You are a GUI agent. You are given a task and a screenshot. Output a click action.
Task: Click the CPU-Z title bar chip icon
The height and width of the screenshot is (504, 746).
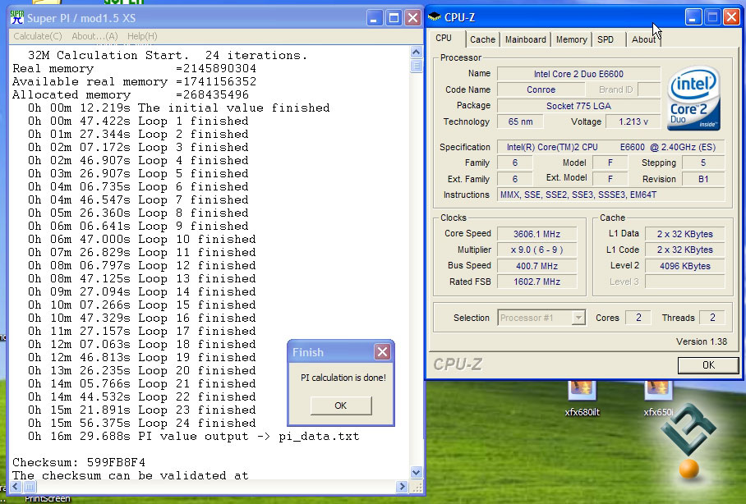[434, 17]
